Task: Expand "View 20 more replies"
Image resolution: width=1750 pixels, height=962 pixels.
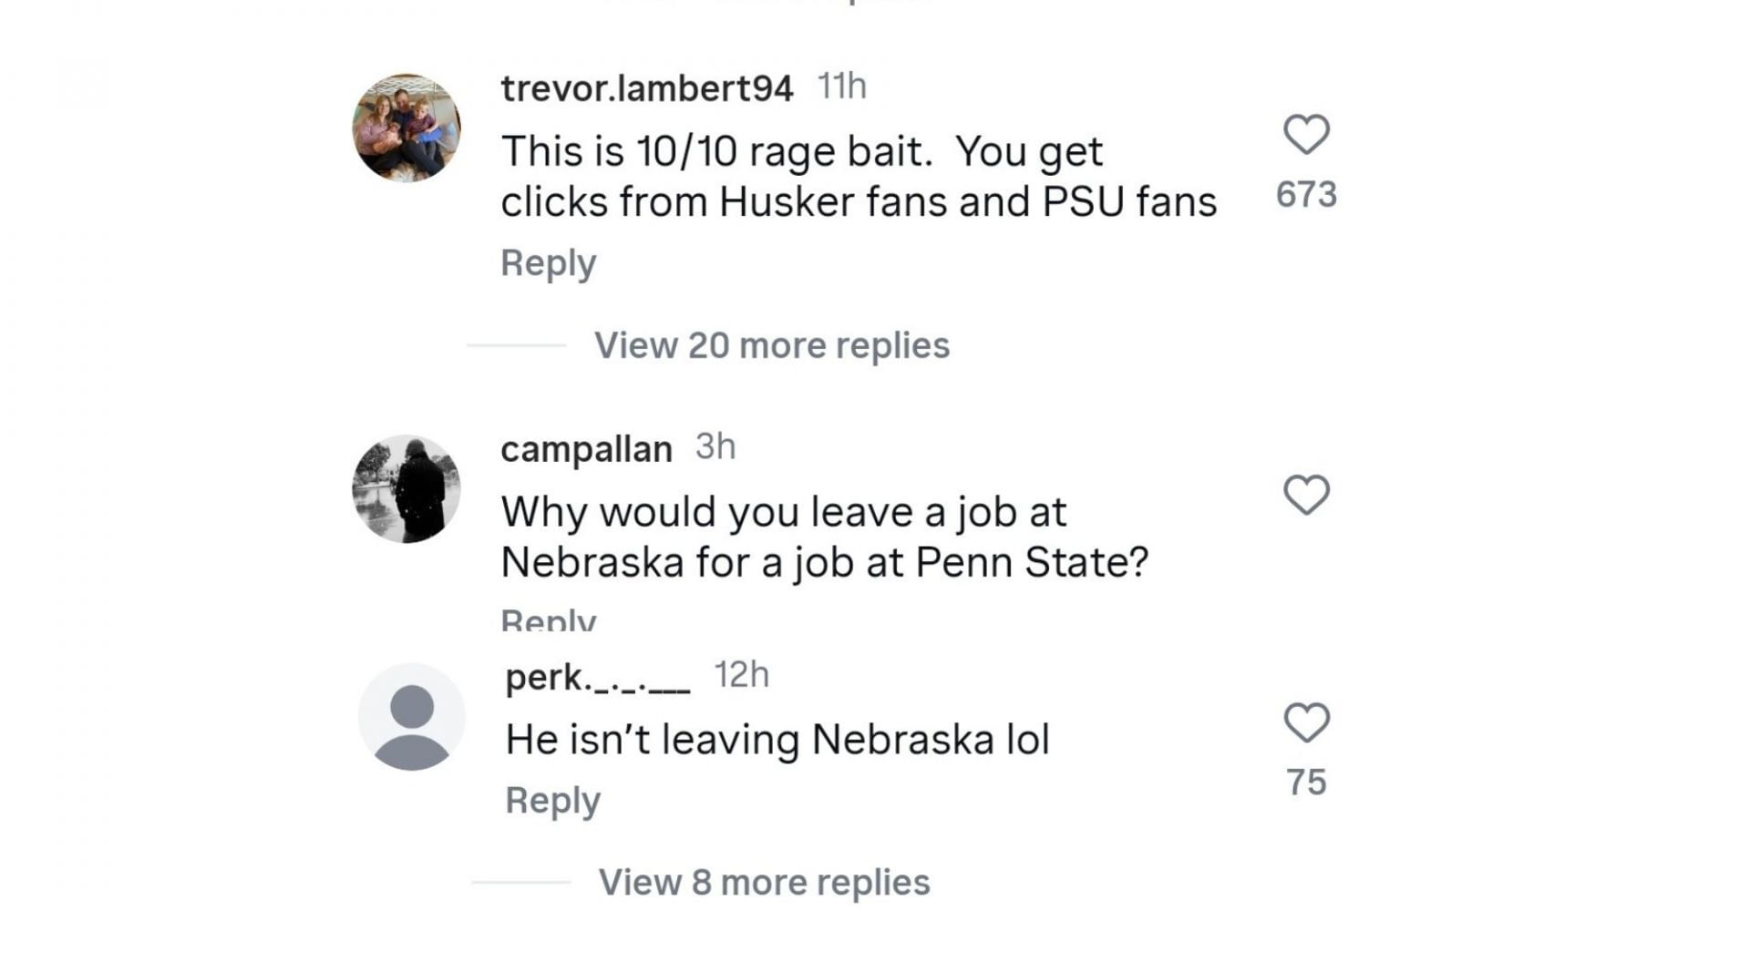Action: 771,345
